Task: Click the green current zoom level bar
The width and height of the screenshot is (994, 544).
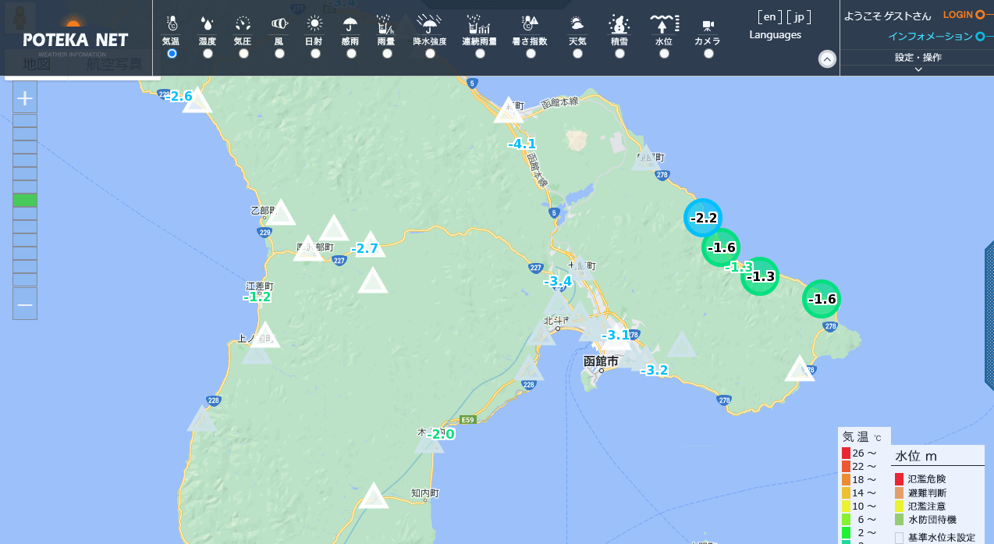Action: point(25,201)
